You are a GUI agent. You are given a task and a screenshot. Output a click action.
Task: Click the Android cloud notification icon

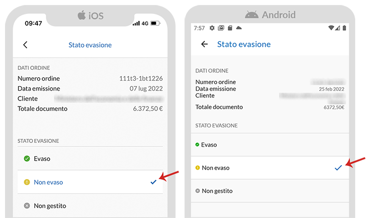(x=239, y=28)
